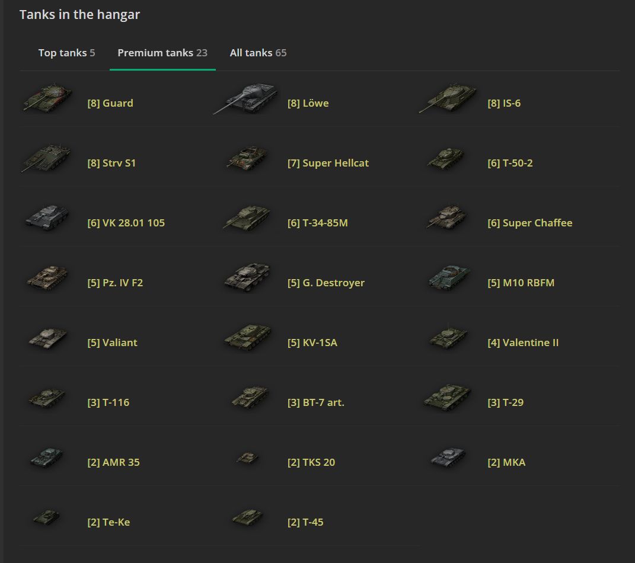The width and height of the screenshot is (635, 563).
Task: Click the T-34-85M name link
Action: pyautogui.click(x=317, y=223)
